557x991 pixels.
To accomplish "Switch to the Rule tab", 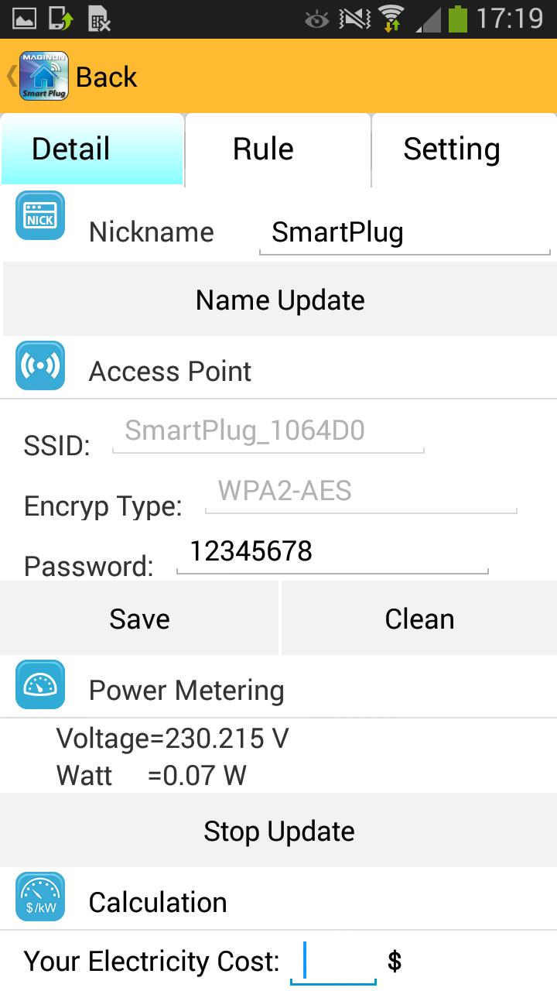I will pos(263,149).
